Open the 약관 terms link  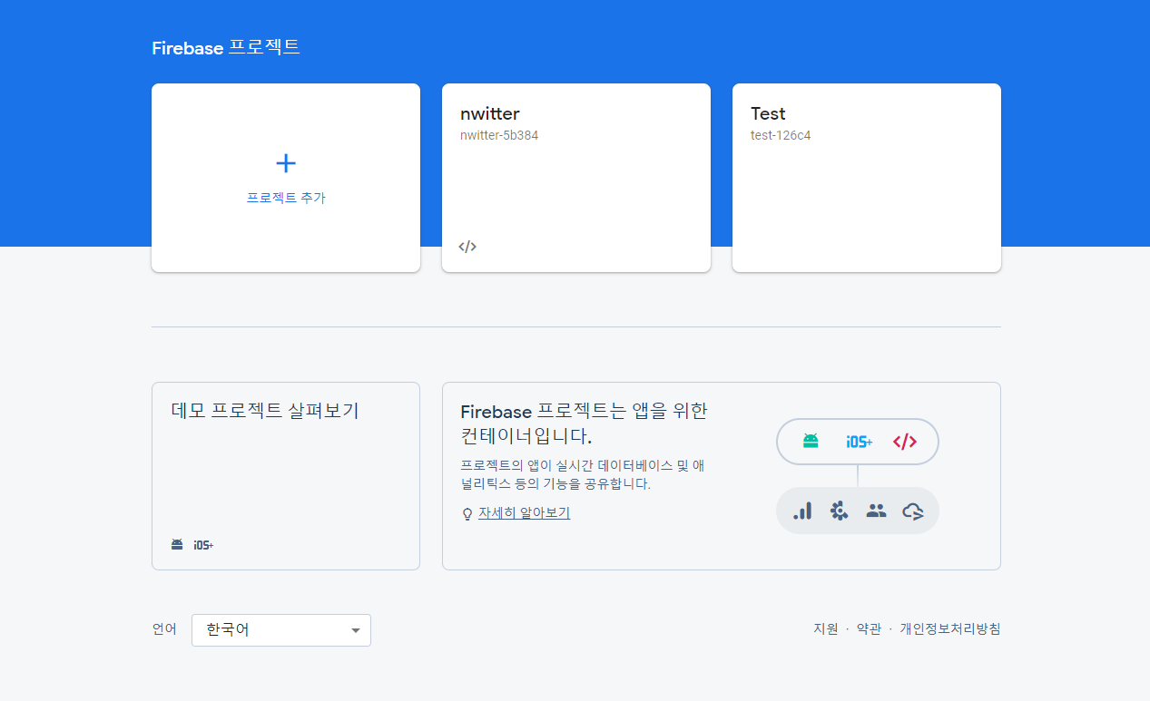869,629
